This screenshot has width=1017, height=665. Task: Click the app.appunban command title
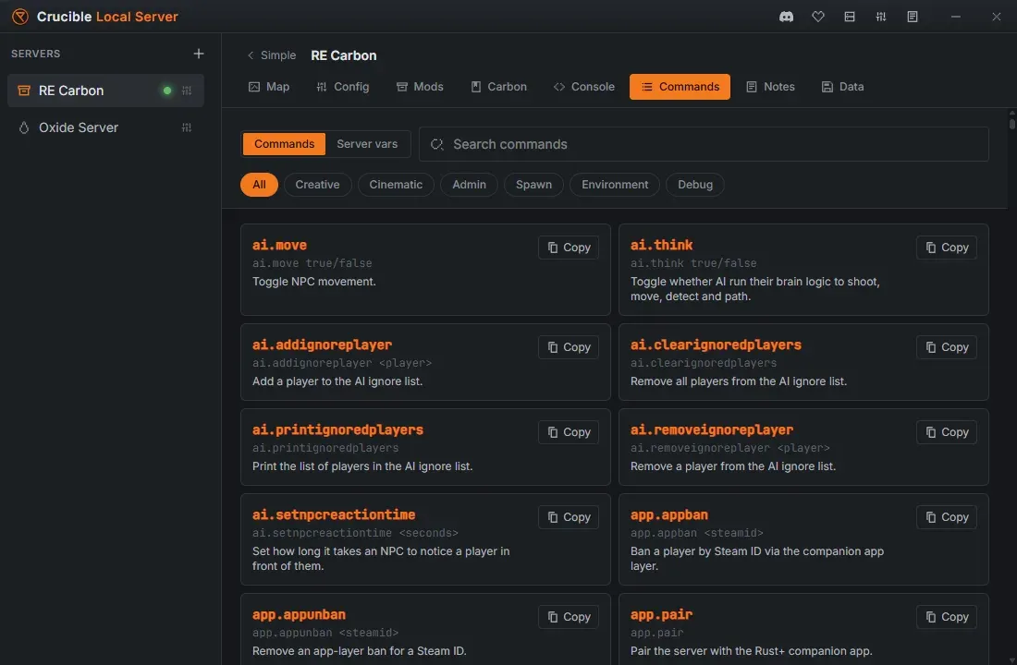[299, 614]
